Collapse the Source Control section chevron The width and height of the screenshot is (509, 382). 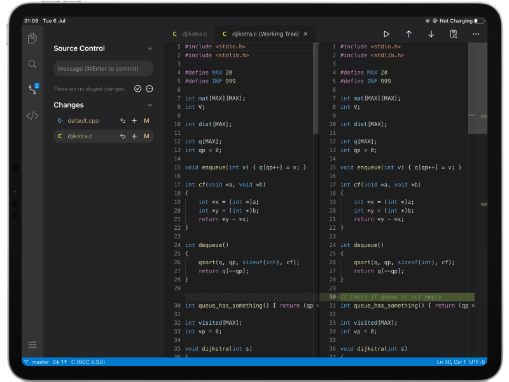pos(150,49)
